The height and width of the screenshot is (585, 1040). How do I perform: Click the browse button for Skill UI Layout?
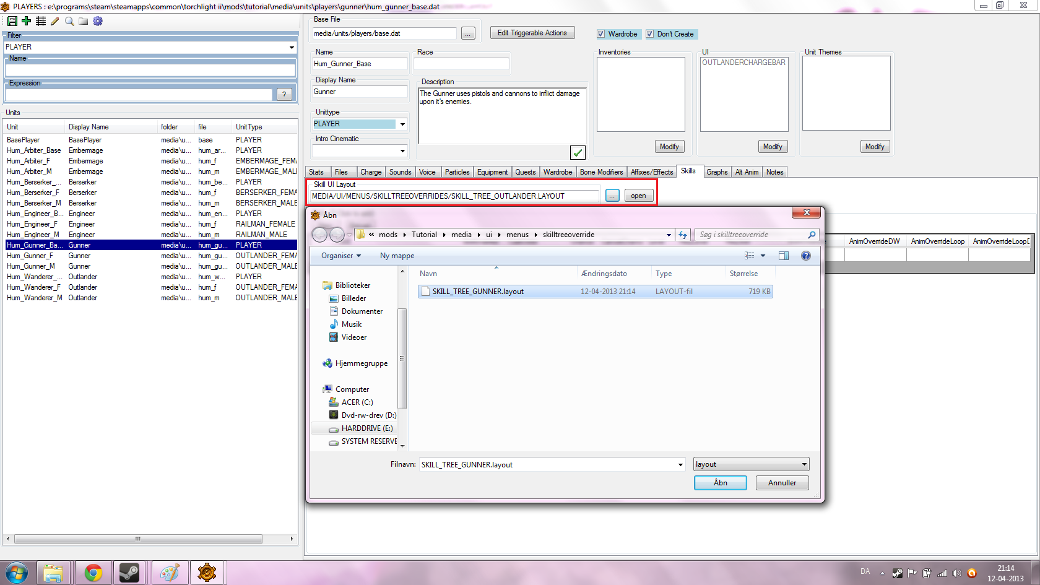pos(612,196)
